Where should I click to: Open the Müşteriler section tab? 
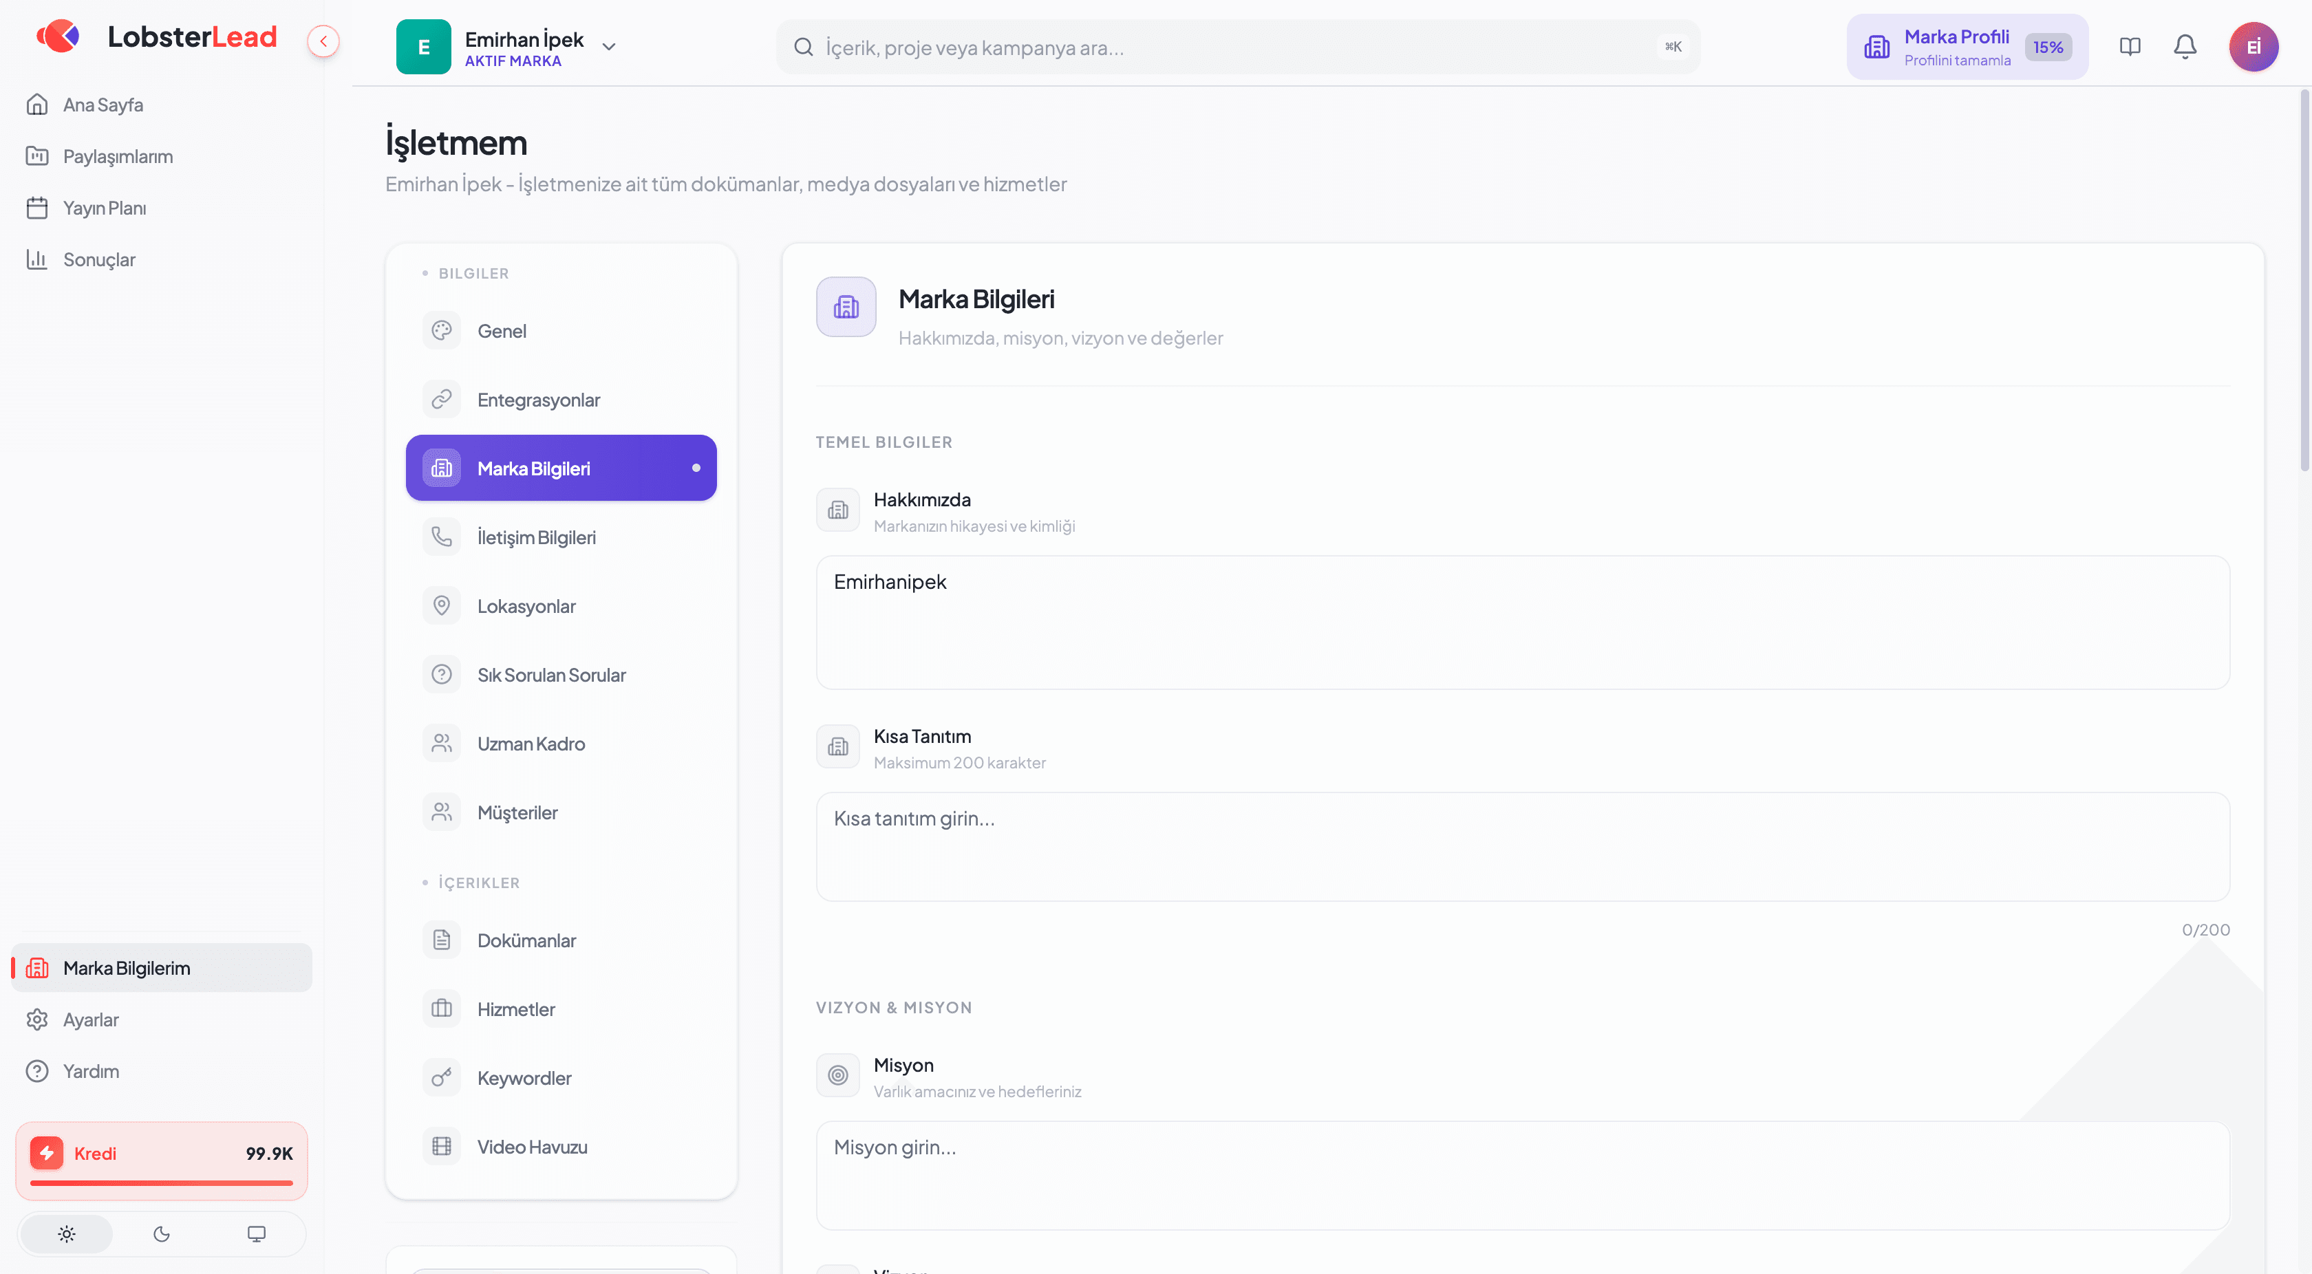coord(561,812)
